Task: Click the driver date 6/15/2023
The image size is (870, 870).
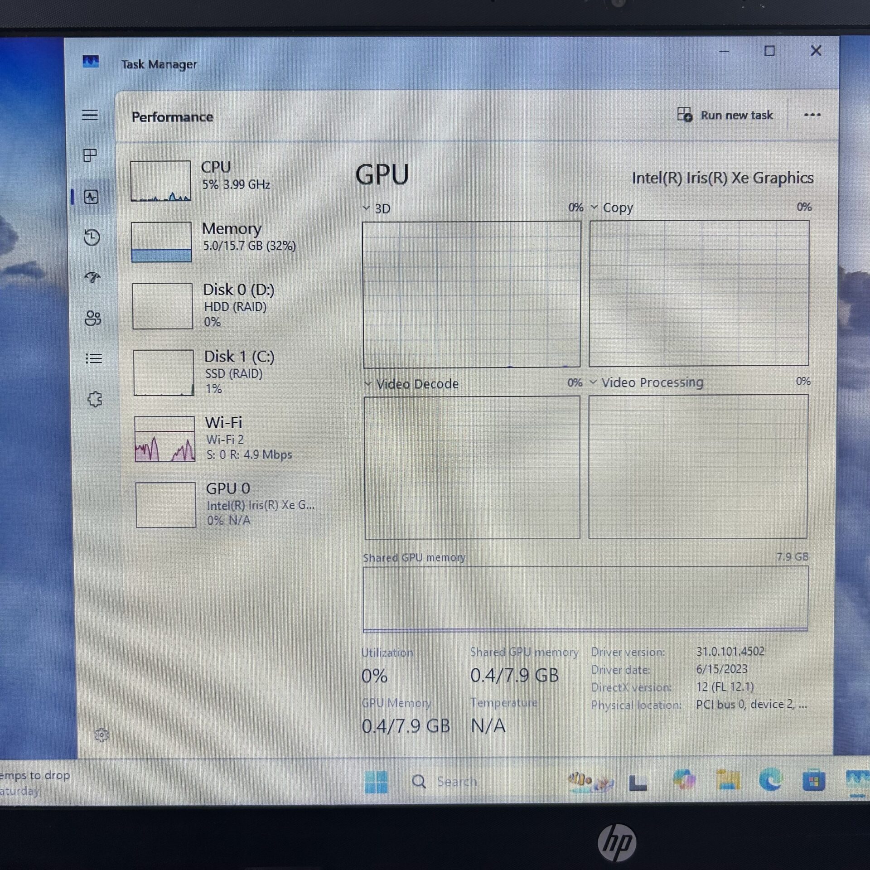Action: [x=721, y=669]
